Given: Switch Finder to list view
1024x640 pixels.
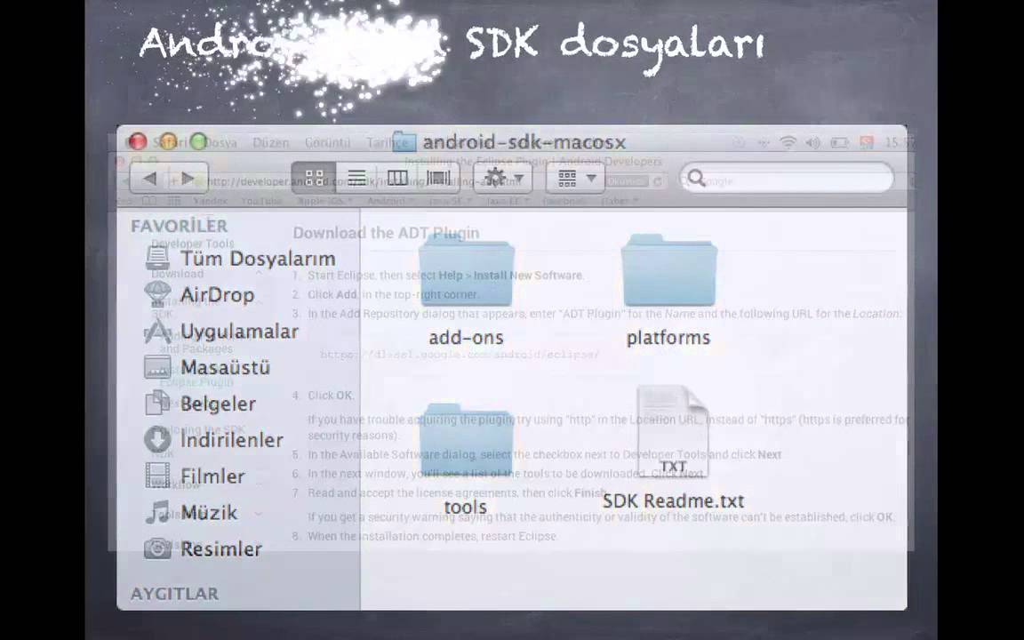Looking at the screenshot, I should tap(356, 178).
